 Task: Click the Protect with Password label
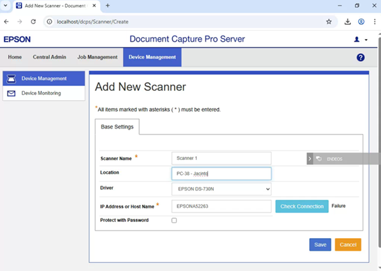pos(124,220)
